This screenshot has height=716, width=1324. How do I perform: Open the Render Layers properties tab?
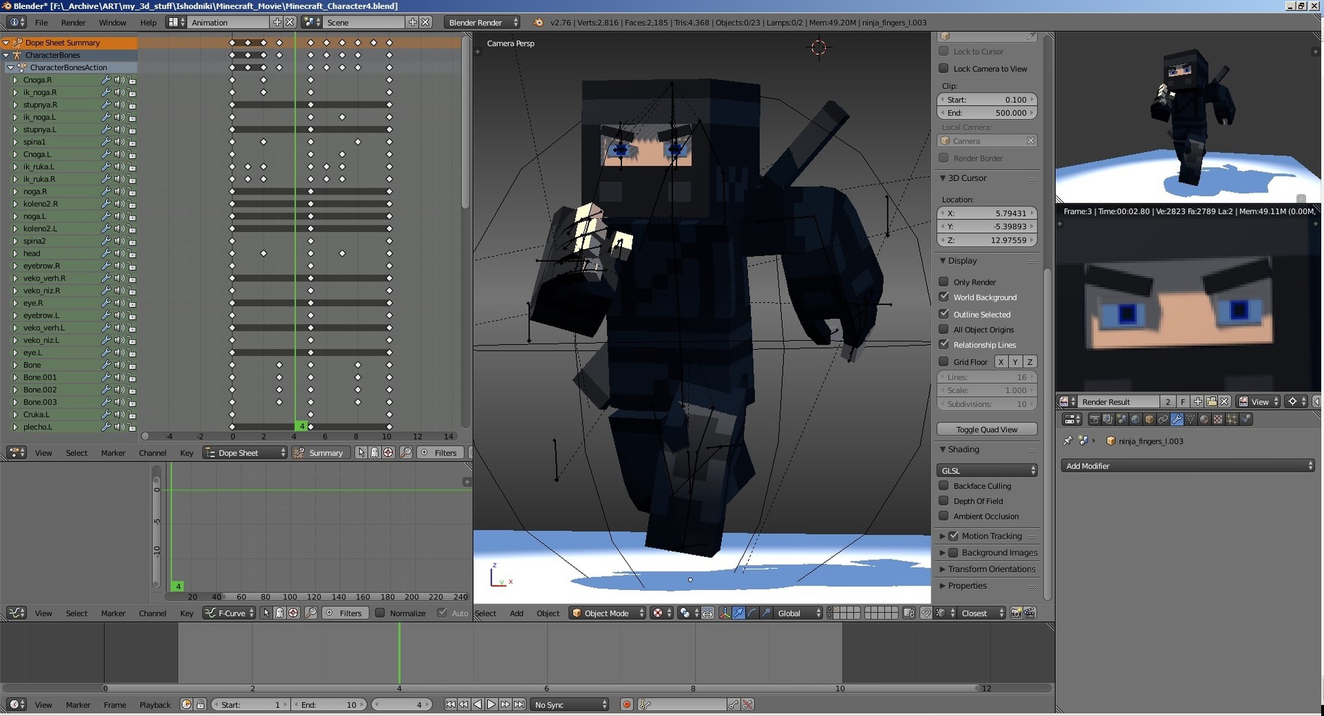pos(1107,419)
